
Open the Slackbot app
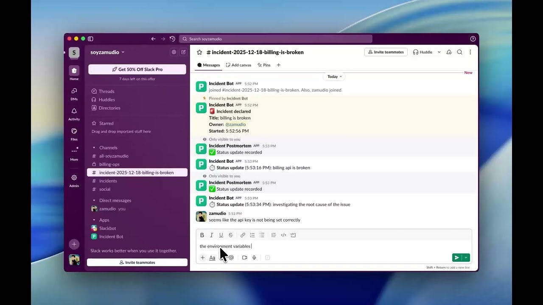[x=137, y=228]
